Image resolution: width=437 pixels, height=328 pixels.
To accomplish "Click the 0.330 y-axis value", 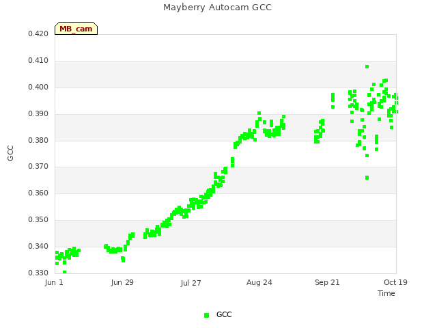I will [38, 273].
